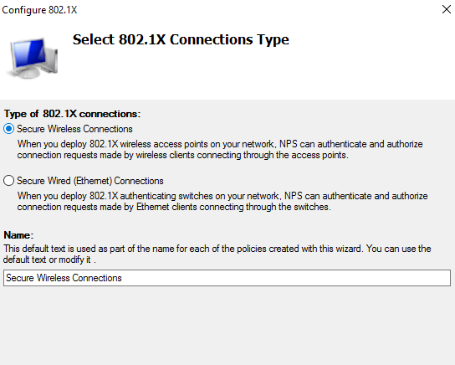Select the Secure Wireless Connections radio button
The height and width of the screenshot is (365, 455).
pos(8,129)
